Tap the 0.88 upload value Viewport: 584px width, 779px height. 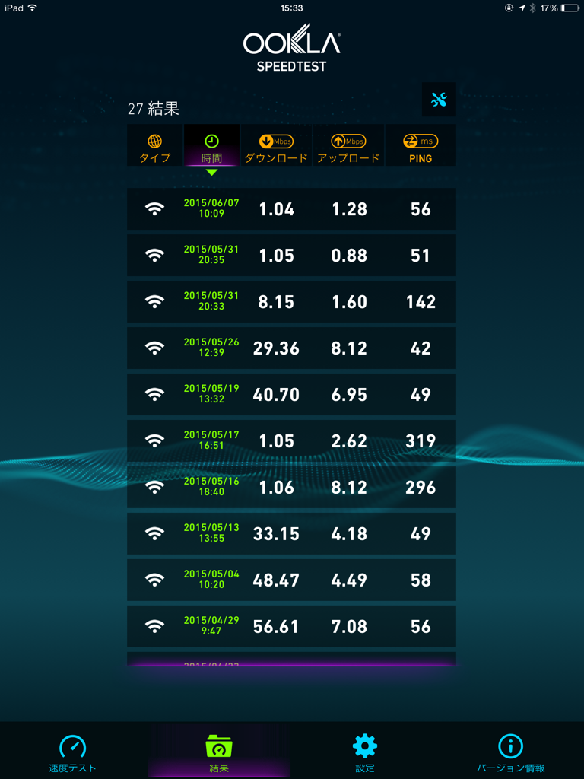click(x=349, y=256)
